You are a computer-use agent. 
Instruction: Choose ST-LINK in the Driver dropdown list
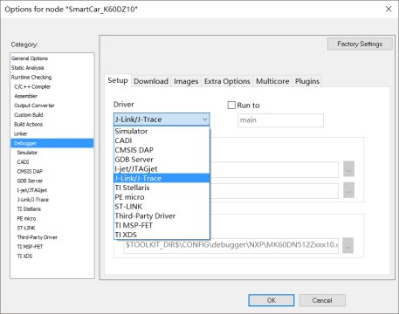point(162,207)
